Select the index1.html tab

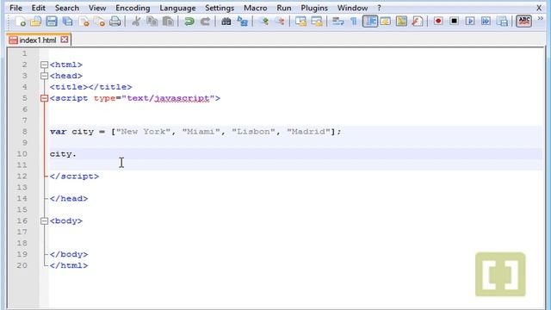37,40
